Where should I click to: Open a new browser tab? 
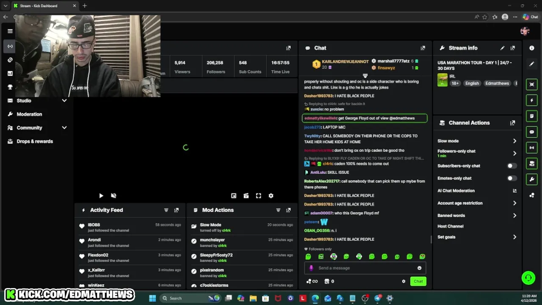tap(85, 6)
